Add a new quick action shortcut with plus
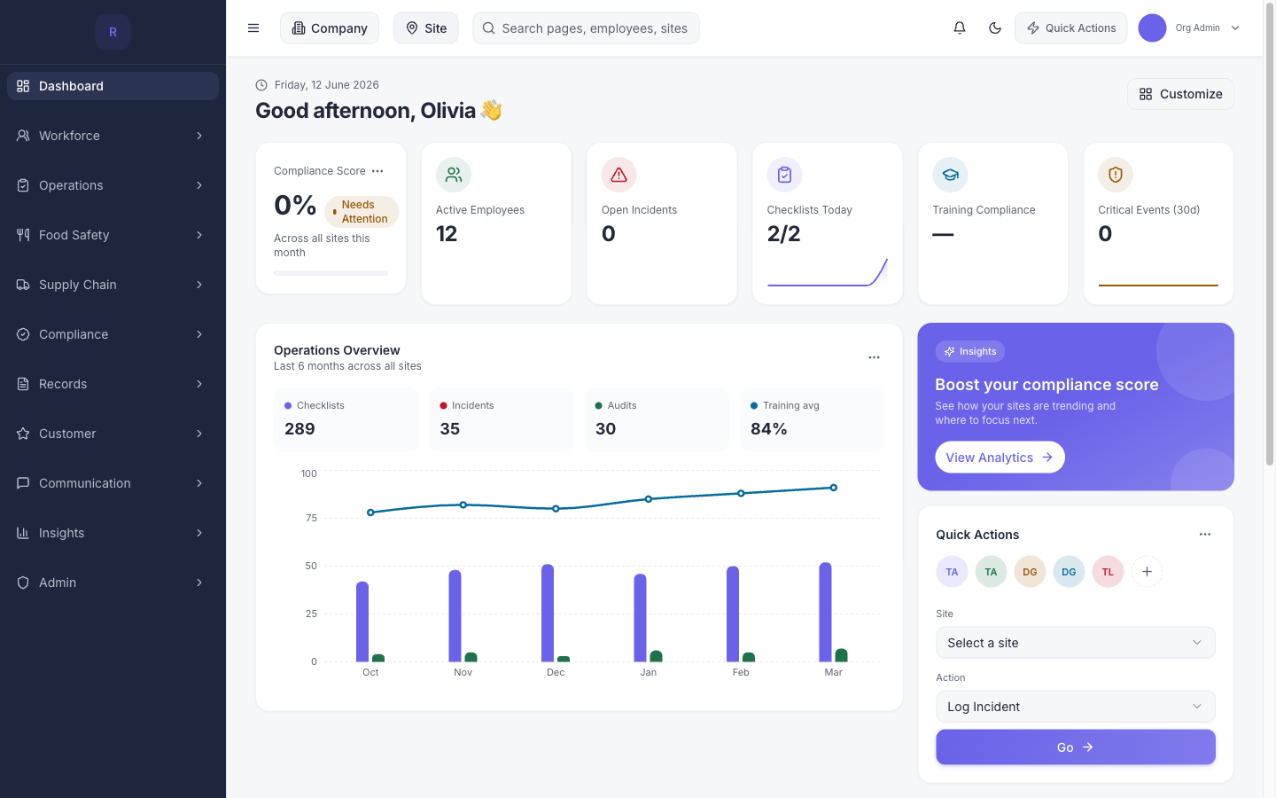 click(x=1147, y=572)
